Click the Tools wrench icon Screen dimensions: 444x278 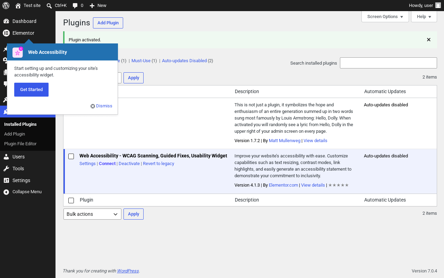pyautogui.click(x=6, y=169)
